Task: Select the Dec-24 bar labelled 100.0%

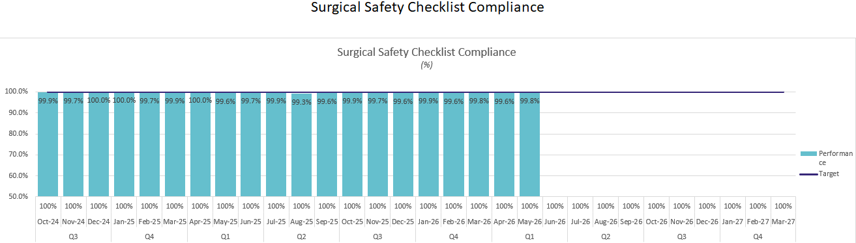Action: (x=99, y=144)
